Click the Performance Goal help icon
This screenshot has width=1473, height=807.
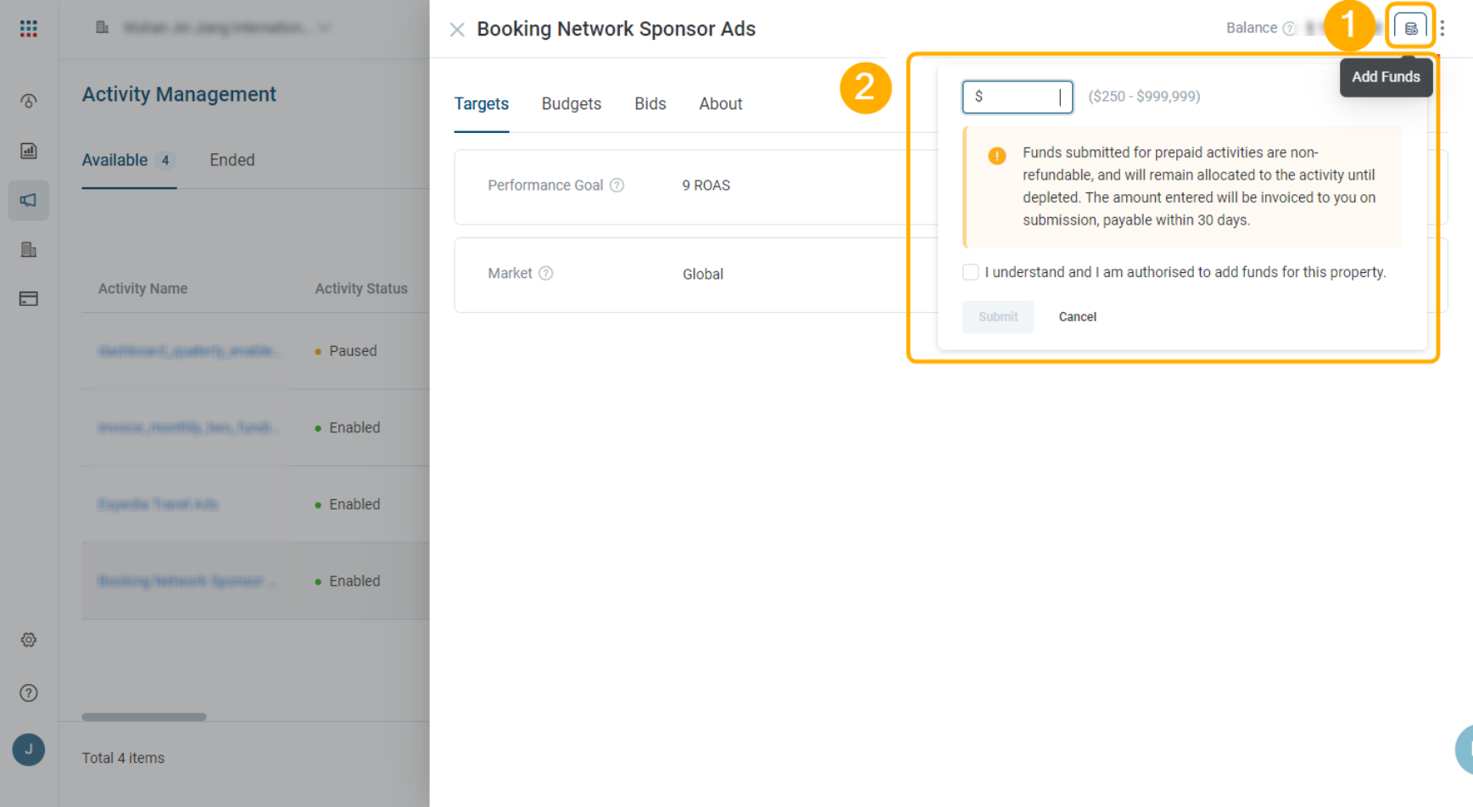coord(617,185)
